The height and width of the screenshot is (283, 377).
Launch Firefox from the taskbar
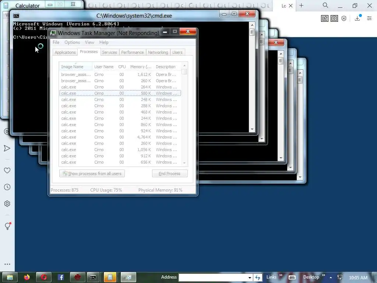(x=27, y=277)
